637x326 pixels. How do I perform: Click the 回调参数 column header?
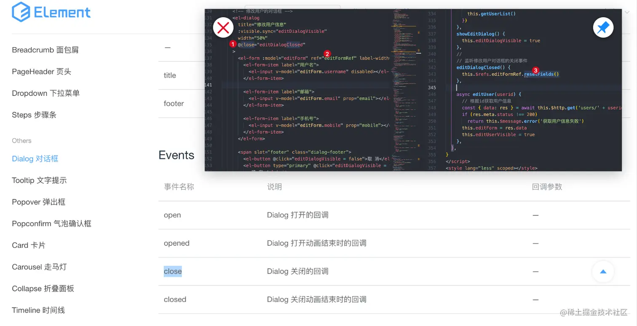[547, 187]
